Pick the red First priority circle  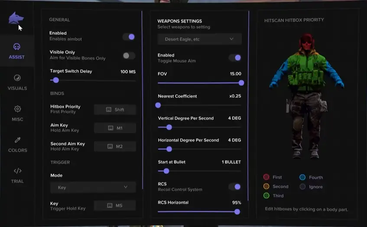tap(266, 177)
